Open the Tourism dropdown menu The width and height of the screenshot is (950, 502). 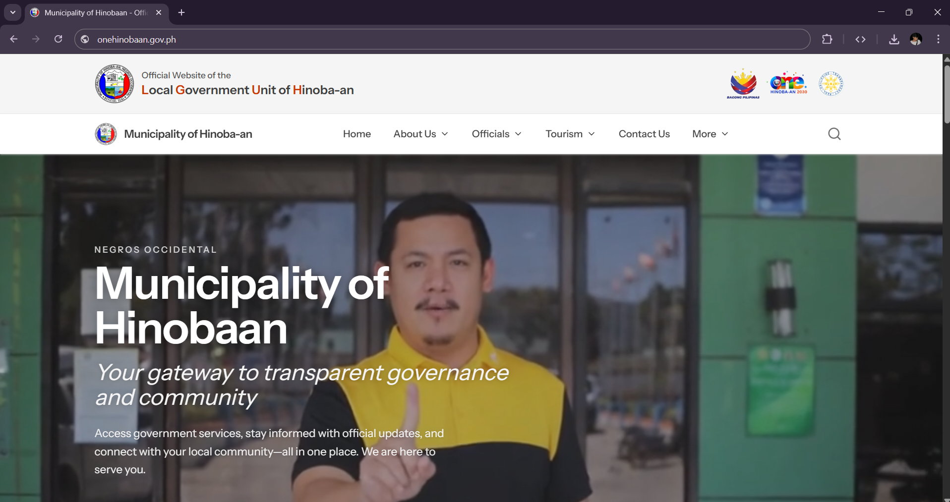(570, 134)
